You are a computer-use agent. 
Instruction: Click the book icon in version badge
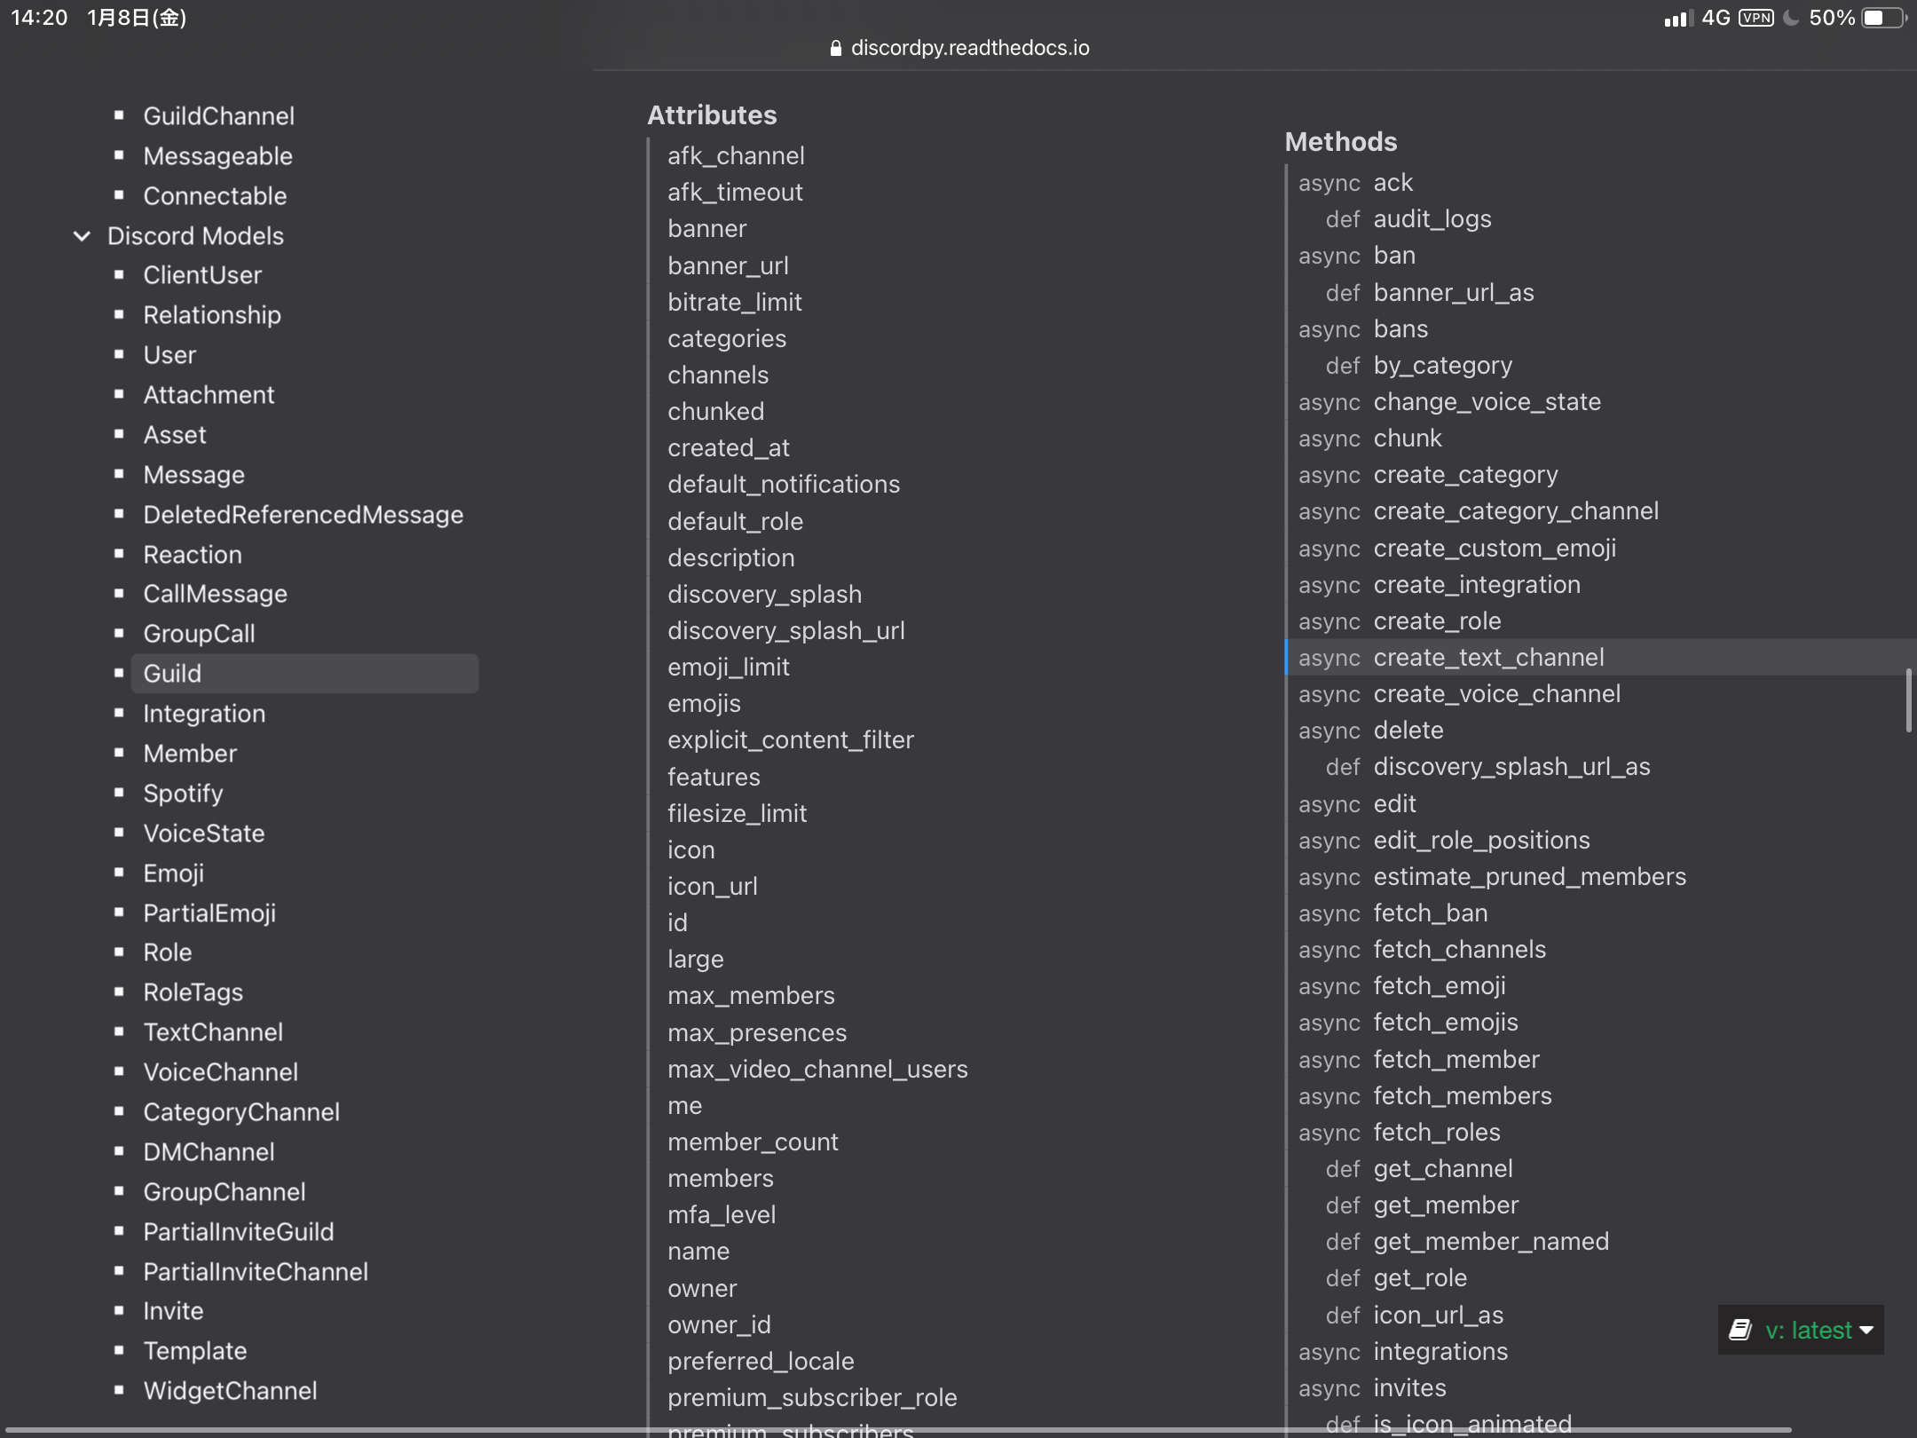click(1740, 1330)
